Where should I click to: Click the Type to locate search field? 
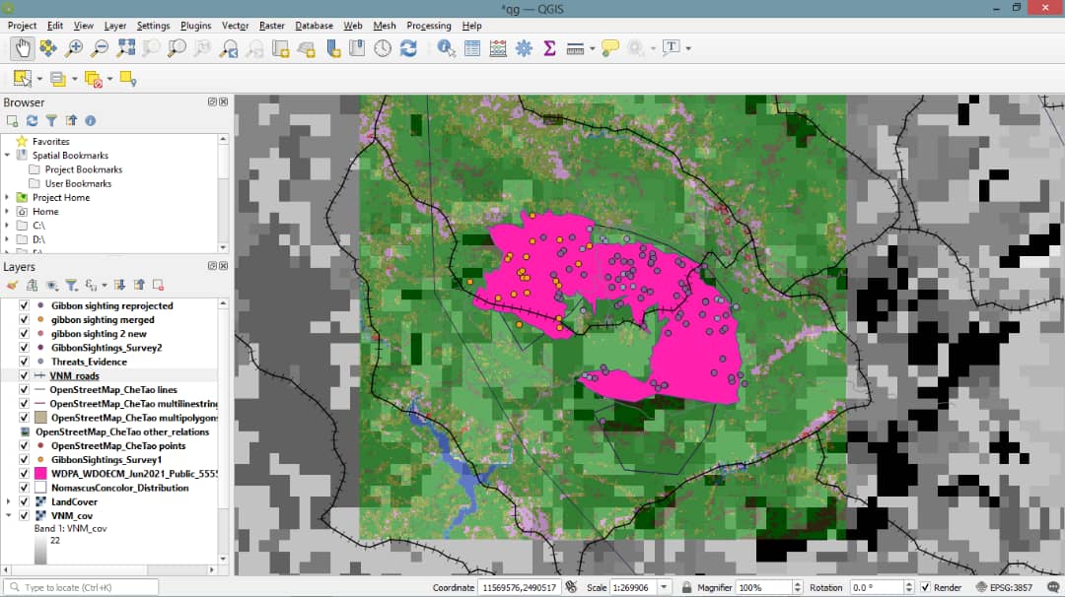pos(82,587)
